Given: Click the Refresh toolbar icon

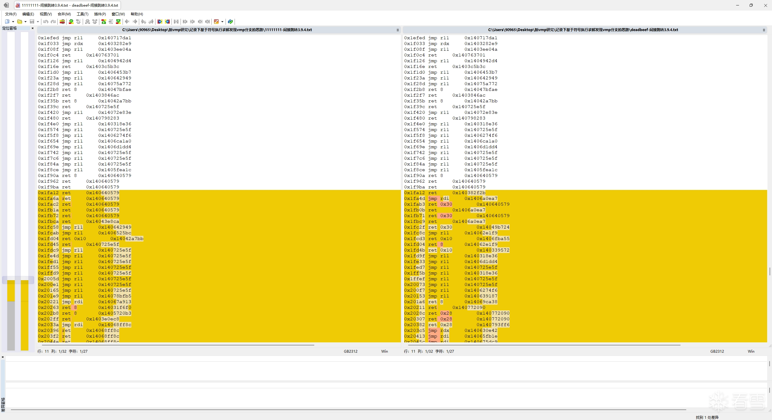Looking at the screenshot, I should tap(230, 21).
